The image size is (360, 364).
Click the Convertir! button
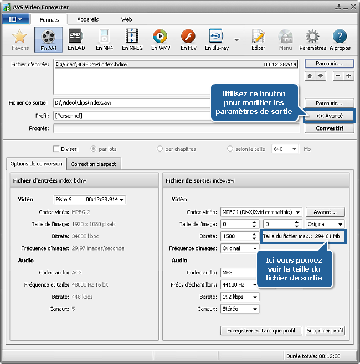coord(329,128)
